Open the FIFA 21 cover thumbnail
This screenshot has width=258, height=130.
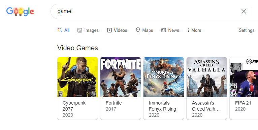244,77
